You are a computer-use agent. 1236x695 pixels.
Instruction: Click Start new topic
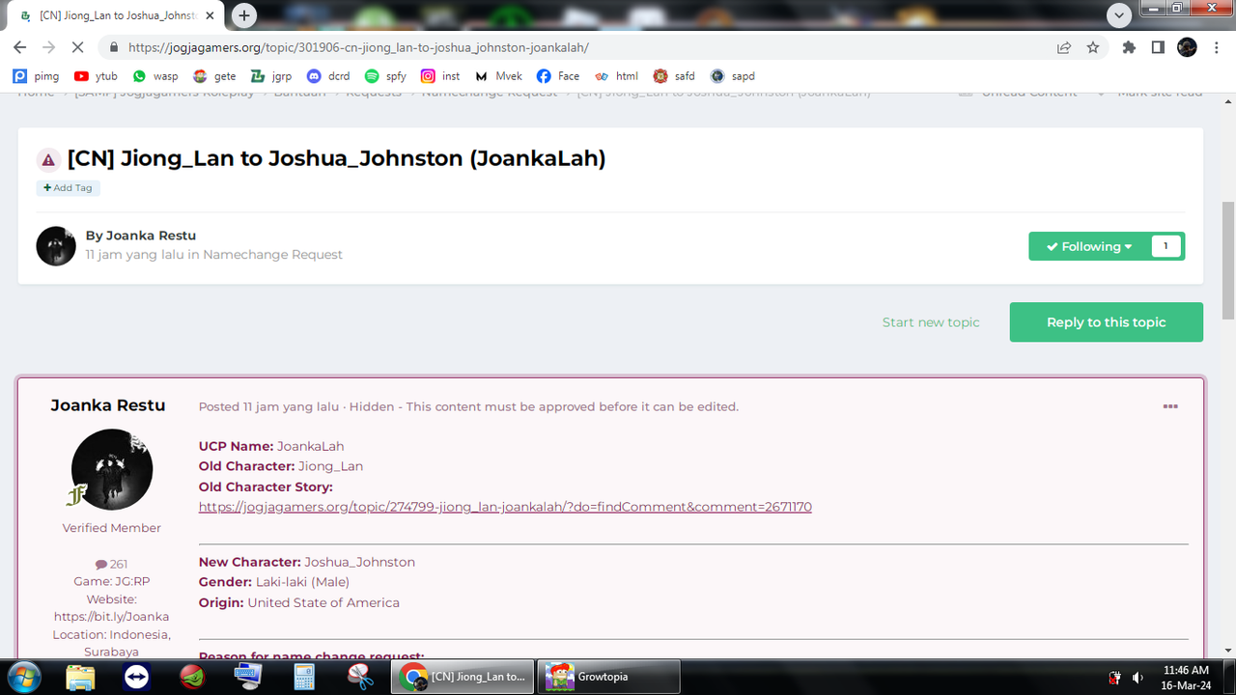point(931,322)
